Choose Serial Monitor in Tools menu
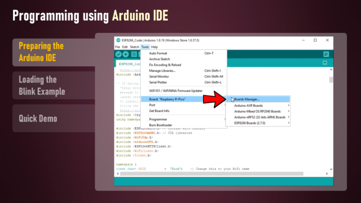The height and width of the screenshot is (203, 361). click(x=184, y=76)
